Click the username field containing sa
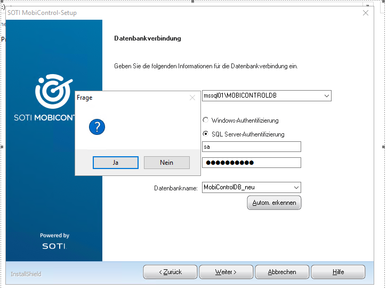 pyautogui.click(x=251, y=147)
